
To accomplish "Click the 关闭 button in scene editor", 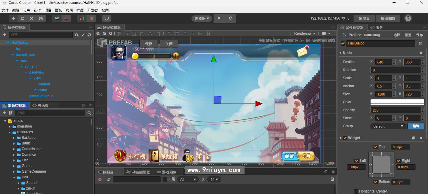I will tap(169, 44).
